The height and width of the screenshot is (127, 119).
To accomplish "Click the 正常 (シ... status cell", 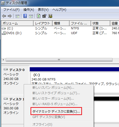I will (99, 28).
